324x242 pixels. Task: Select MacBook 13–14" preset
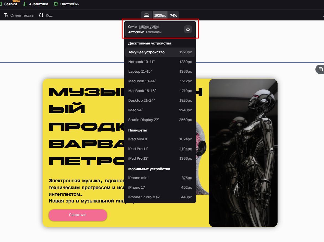pos(160,81)
